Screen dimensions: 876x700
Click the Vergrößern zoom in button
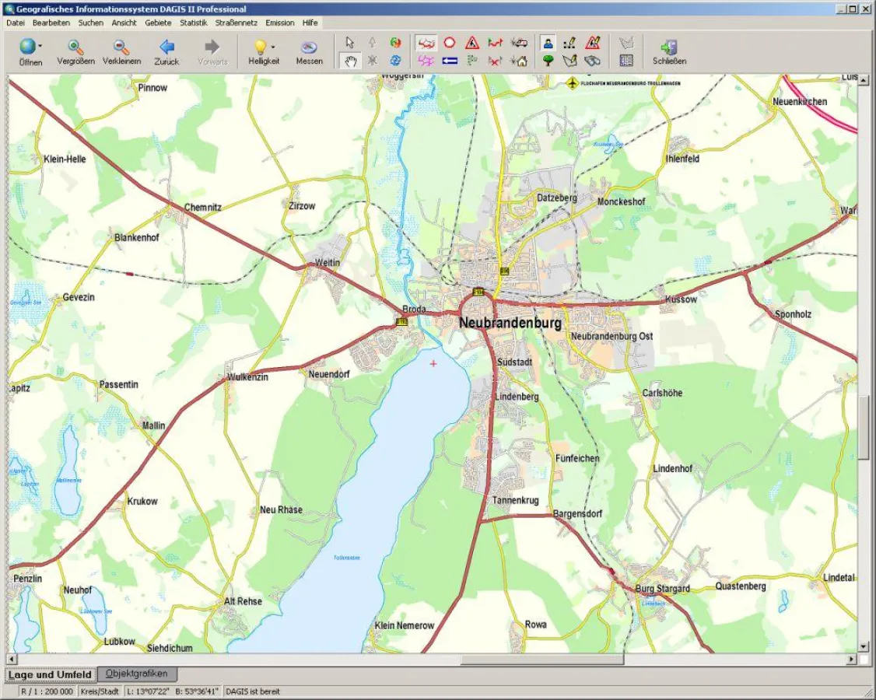75,52
